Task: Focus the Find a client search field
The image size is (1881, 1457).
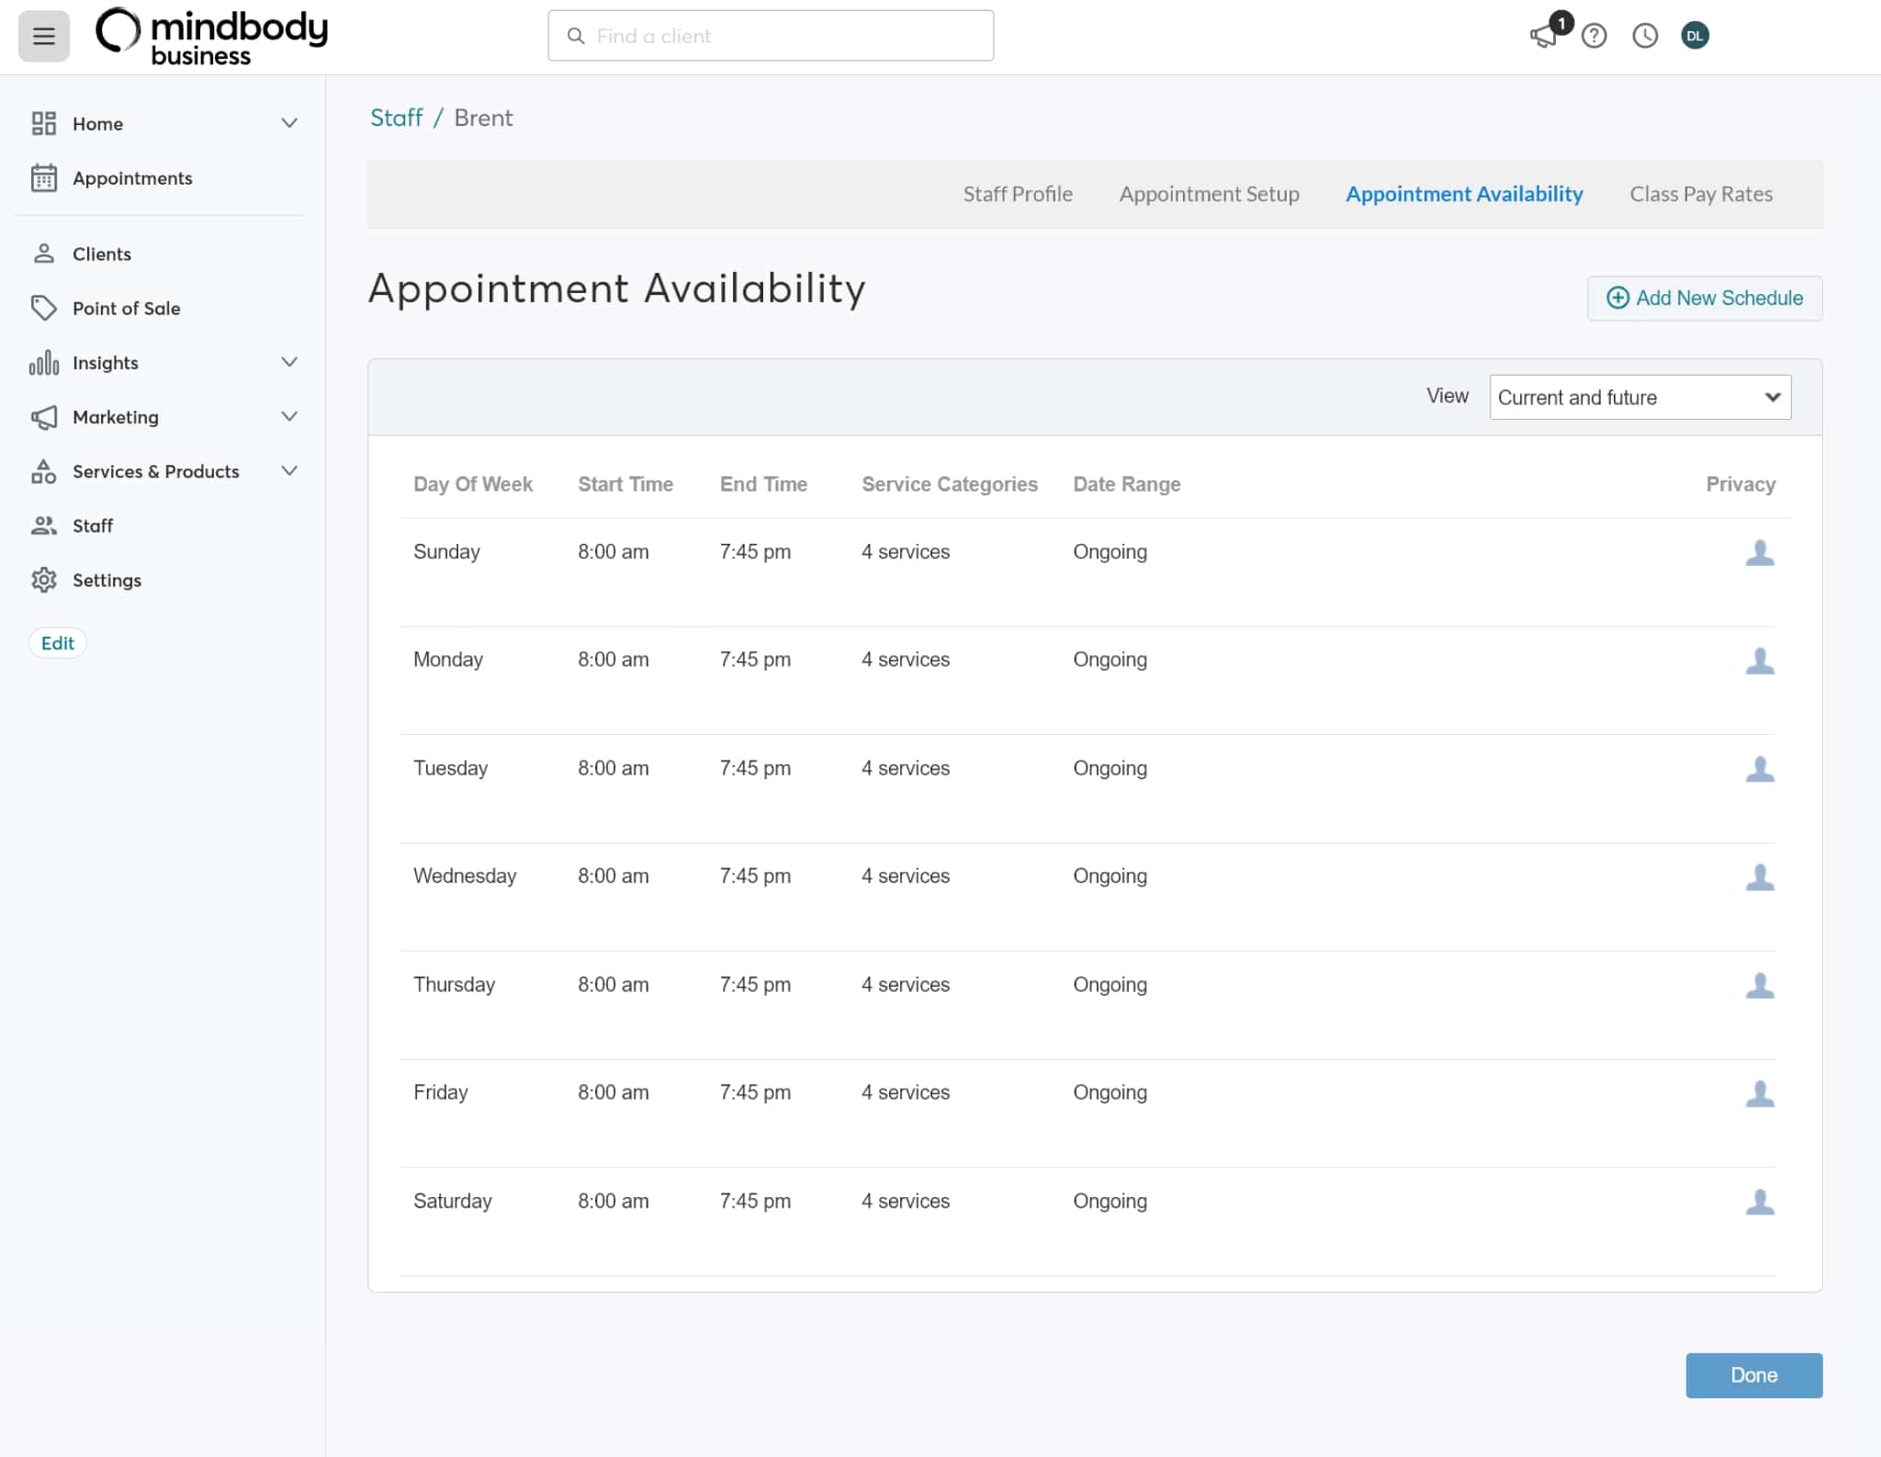Action: [771, 36]
